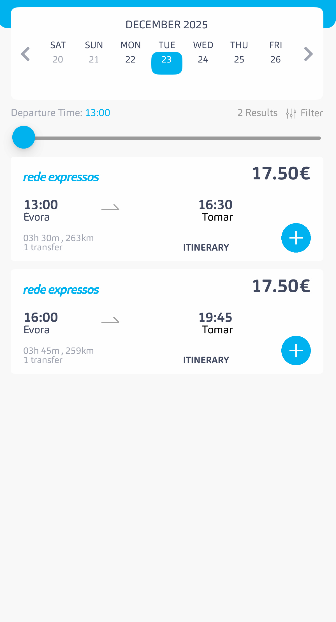Click the arrow icon in 13:00 trip
336x622 pixels.
[110, 207]
